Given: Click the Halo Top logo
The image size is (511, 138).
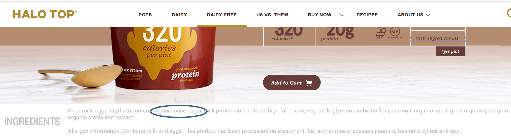Looking at the screenshot, I should point(45,14).
